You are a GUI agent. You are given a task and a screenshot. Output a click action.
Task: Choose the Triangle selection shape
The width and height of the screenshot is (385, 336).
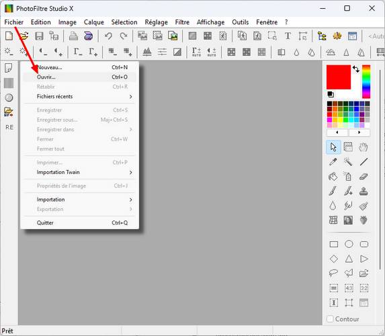tap(349, 259)
